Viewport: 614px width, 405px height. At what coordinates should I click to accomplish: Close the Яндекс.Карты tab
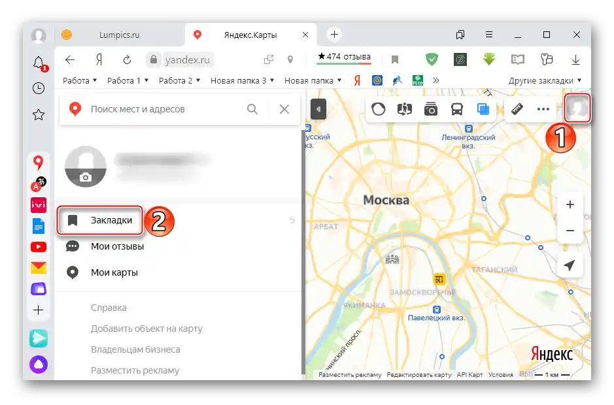(x=305, y=35)
